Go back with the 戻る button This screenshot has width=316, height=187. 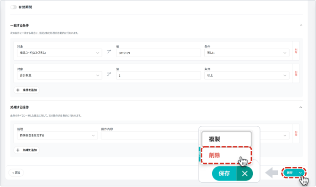[x=16, y=173]
